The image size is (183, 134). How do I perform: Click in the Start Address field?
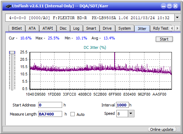click(x=50, y=105)
